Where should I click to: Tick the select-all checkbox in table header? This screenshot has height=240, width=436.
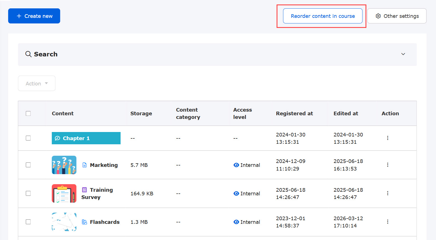point(28,113)
